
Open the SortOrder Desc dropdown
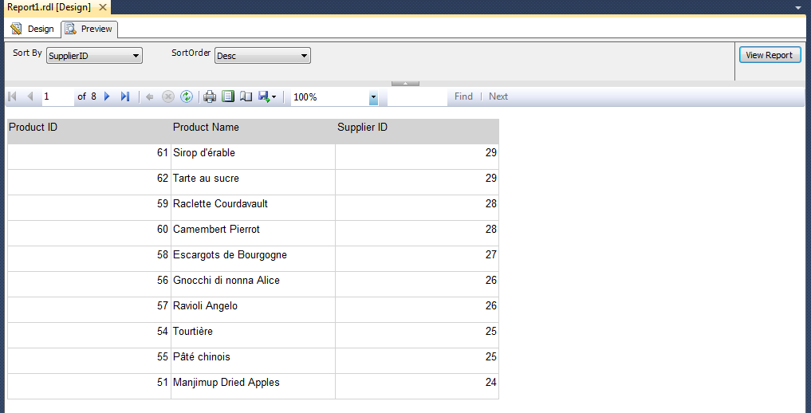click(x=262, y=56)
